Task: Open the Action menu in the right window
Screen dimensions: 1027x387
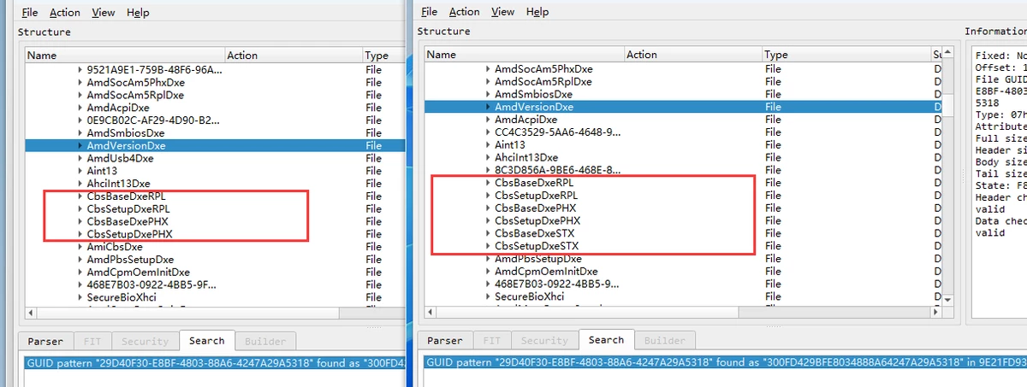Action: click(x=464, y=12)
